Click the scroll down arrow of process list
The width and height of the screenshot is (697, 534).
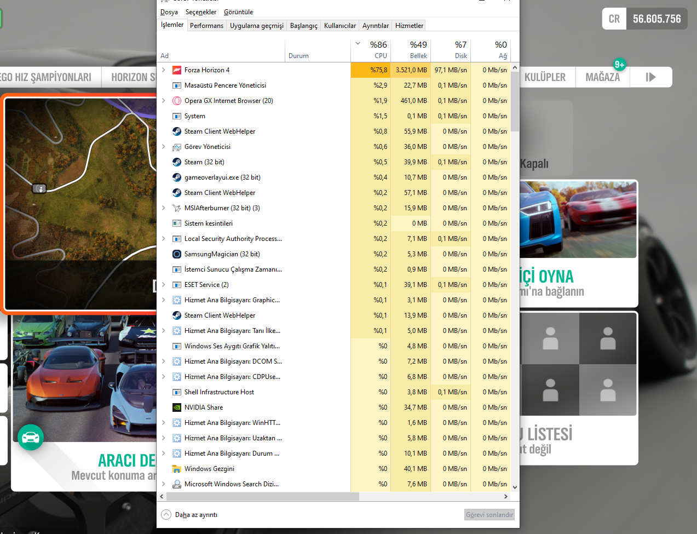click(515, 487)
